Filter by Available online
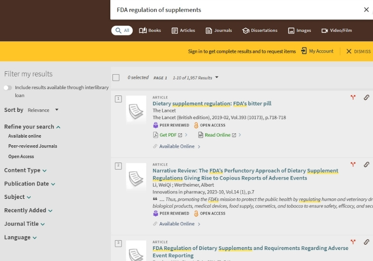Image resolution: width=373 pixels, height=261 pixels. [x=25, y=136]
